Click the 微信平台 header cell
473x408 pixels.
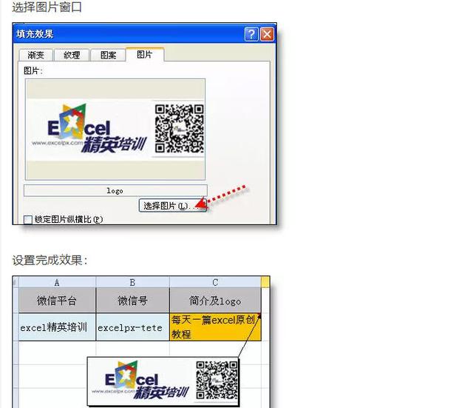pyautogui.click(x=57, y=301)
